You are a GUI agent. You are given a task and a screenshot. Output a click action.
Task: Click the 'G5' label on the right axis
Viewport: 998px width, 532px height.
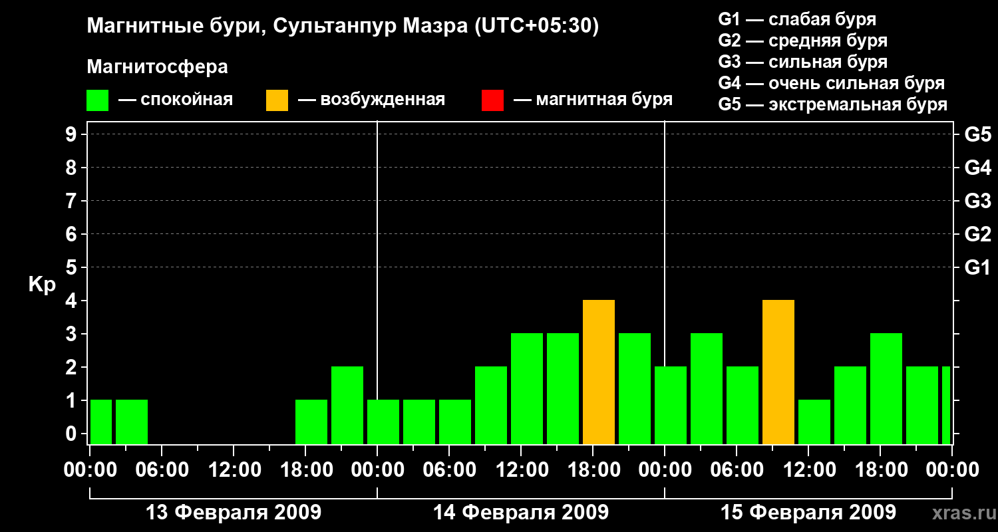coord(977,134)
